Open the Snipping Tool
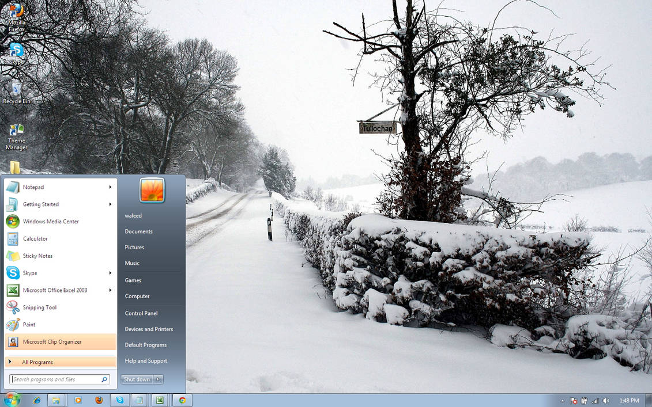 [40, 307]
